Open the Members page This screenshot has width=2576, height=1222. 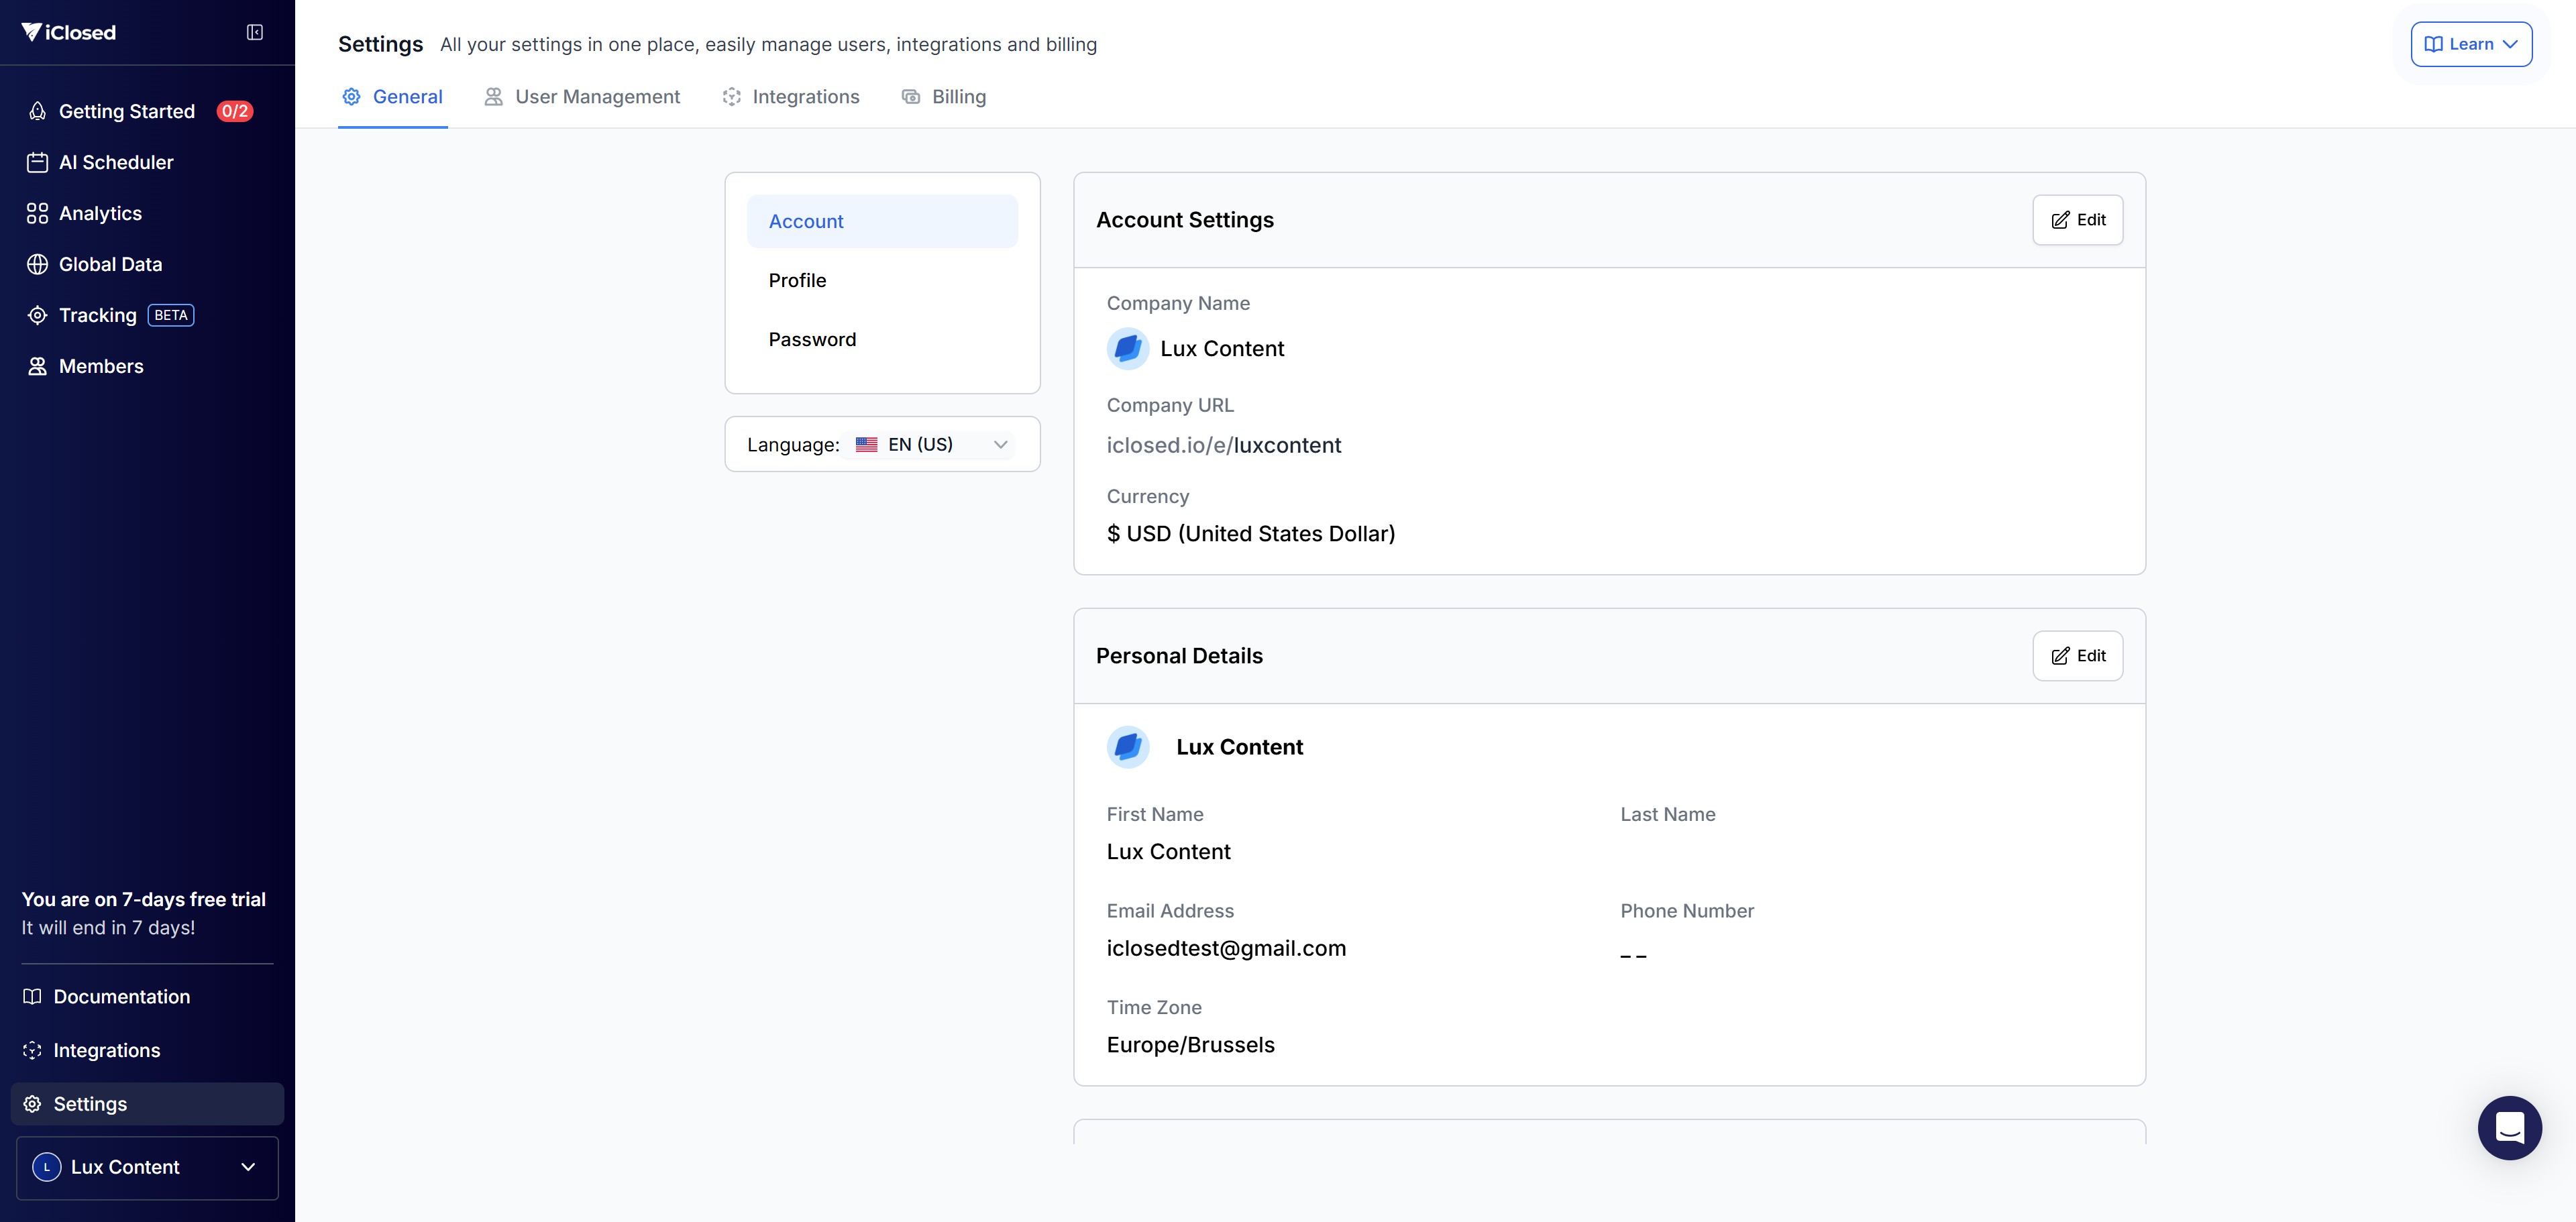[x=100, y=366]
